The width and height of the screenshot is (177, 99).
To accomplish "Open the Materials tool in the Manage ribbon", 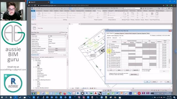I will coord(39,15).
